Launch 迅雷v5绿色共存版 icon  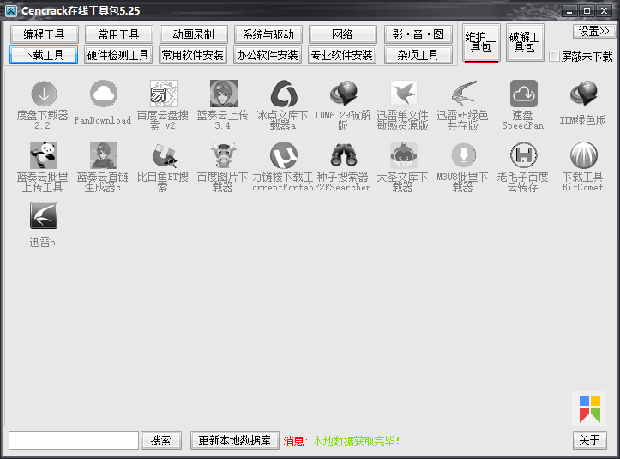[464, 94]
